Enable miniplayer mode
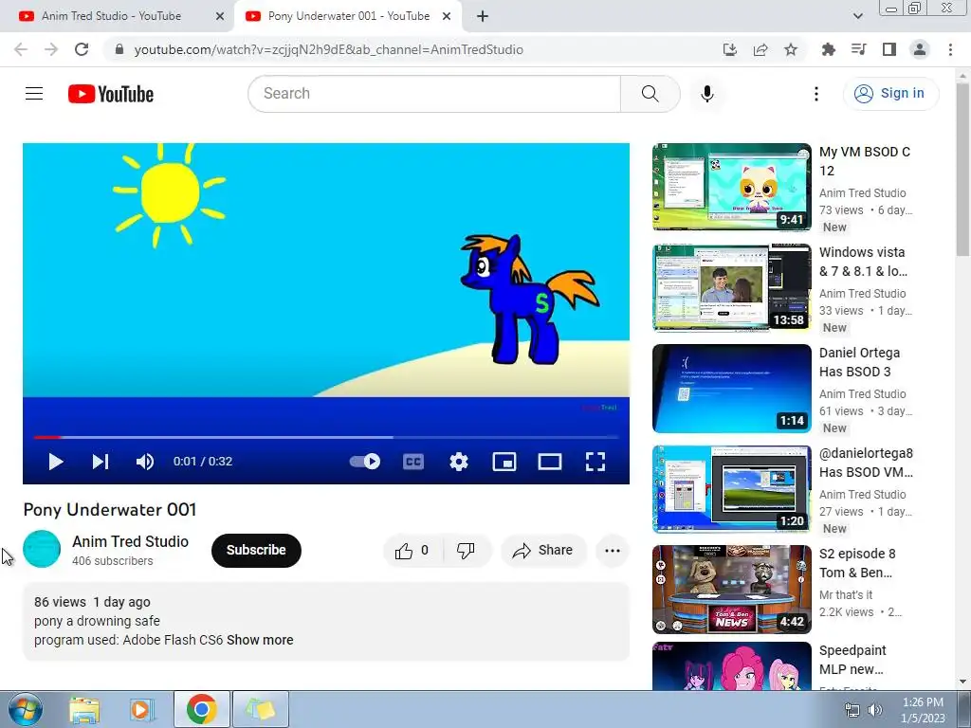The height and width of the screenshot is (728, 971). (x=504, y=462)
